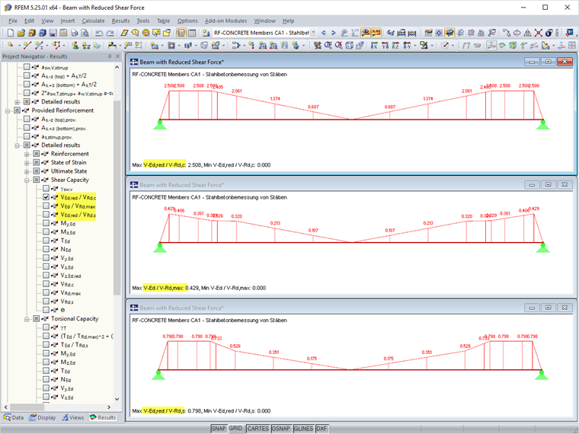This screenshot has height=434, width=579.
Task: Uncheck the VEd,red / VRd,c checkbox
Action: (x=46, y=197)
